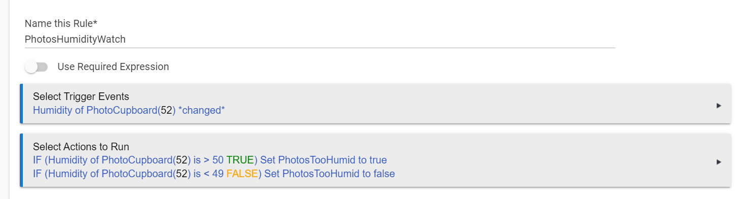Click the less than 49 IF action line

point(214,174)
